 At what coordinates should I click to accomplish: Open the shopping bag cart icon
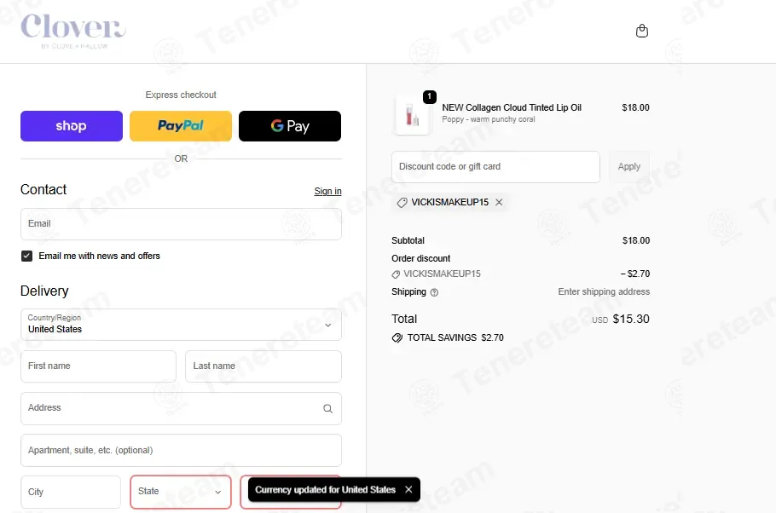click(642, 32)
